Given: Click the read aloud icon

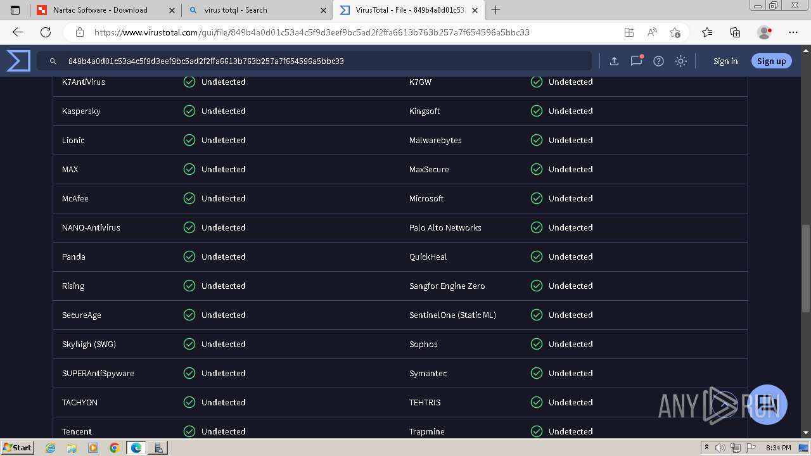Looking at the screenshot, I should tap(652, 32).
